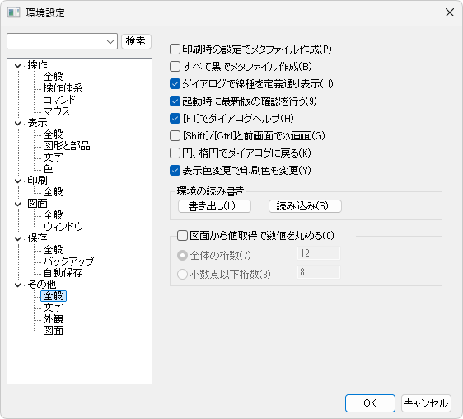
Task: Select バックアップ under 保存
Action: (x=68, y=261)
